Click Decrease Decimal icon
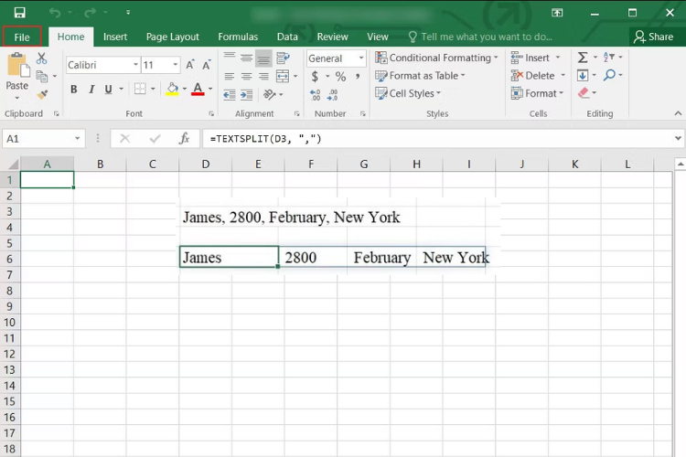This screenshot has height=457, width=686. [333, 94]
